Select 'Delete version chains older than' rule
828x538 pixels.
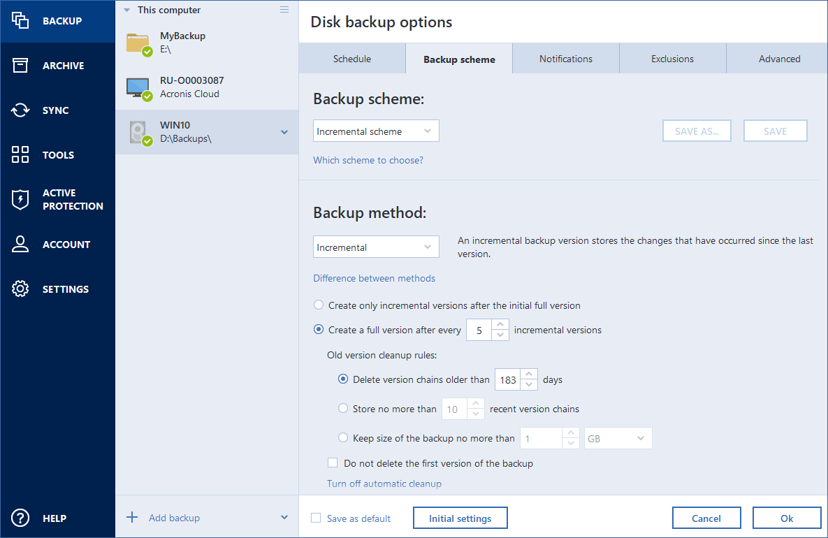(342, 379)
